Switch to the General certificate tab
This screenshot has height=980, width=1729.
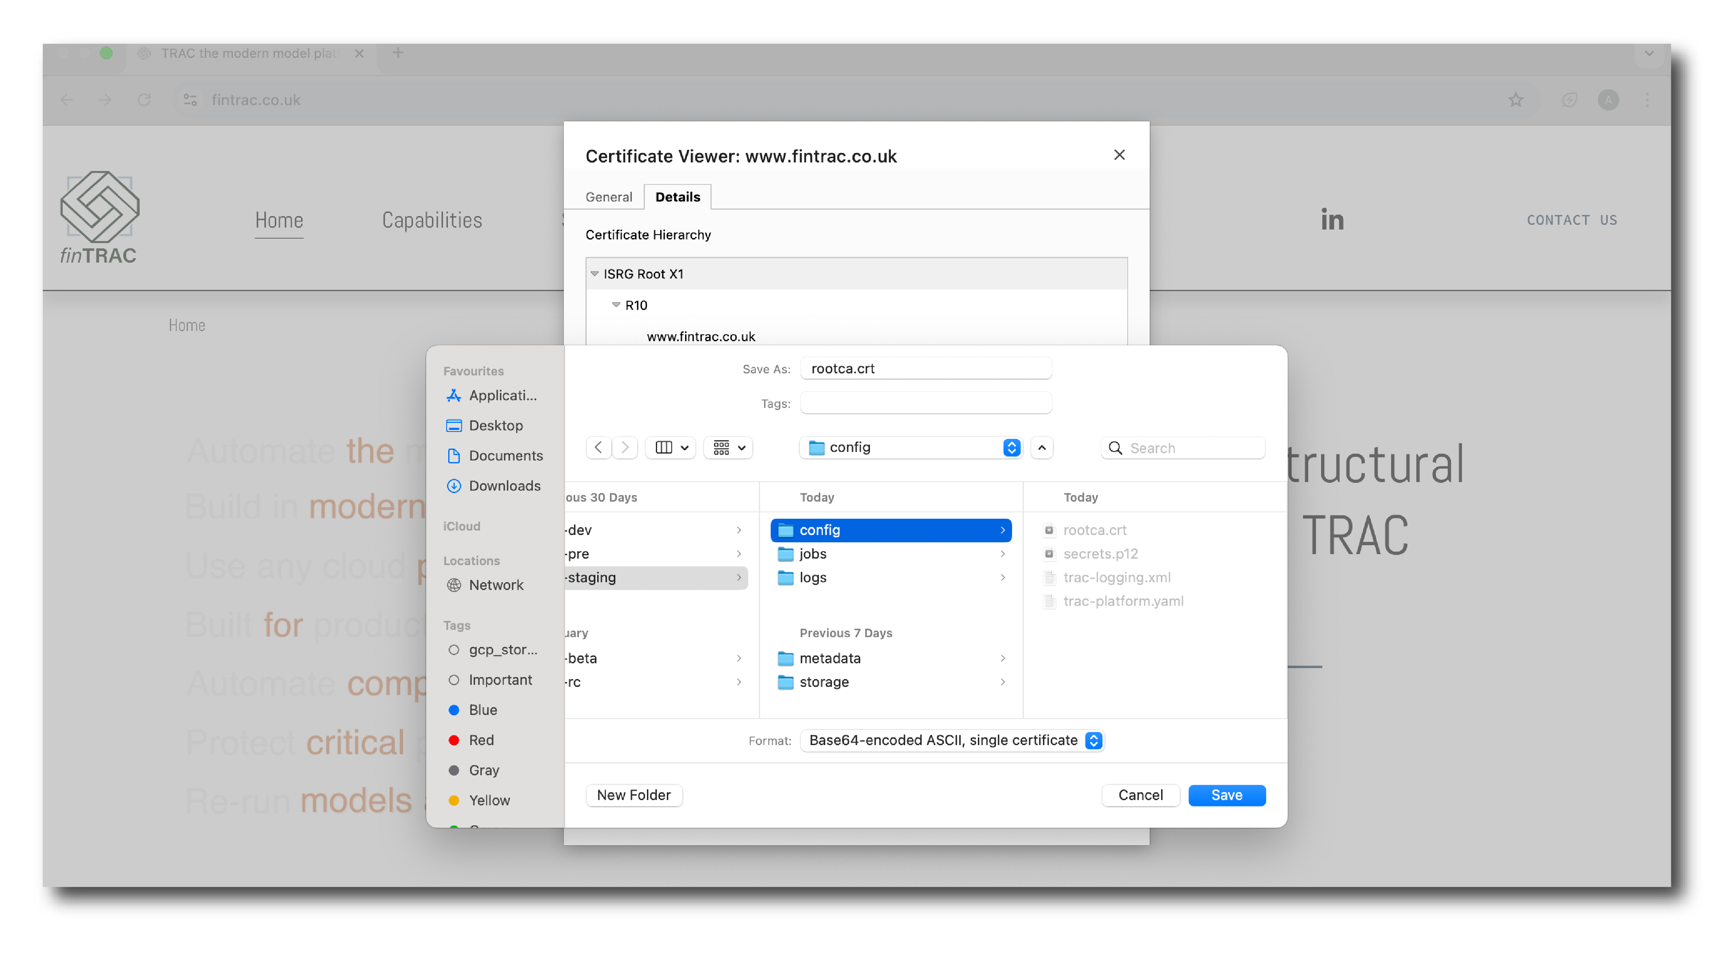[x=608, y=197]
